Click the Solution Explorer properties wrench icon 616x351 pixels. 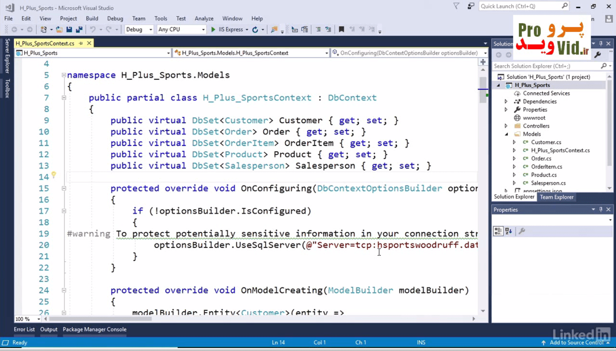598,55
